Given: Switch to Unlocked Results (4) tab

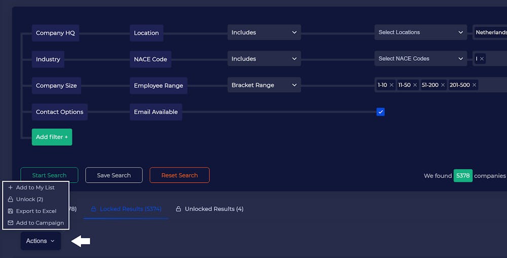Looking at the screenshot, I should pos(209,209).
